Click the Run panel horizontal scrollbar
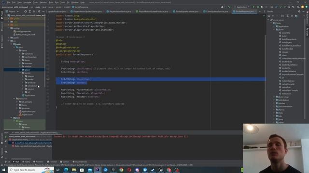Screen dimensions: 309x173 click(x=22, y=159)
